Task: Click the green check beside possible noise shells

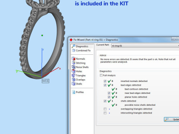Action: point(113,105)
